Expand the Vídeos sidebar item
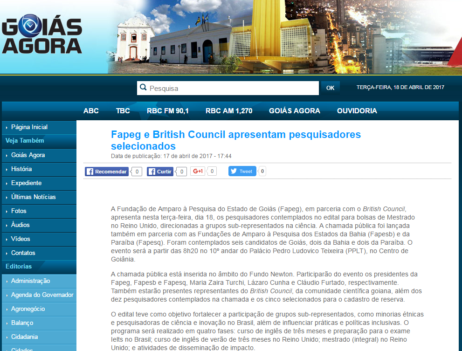This screenshot has width=462, height=351. click(x=21, y=239)
